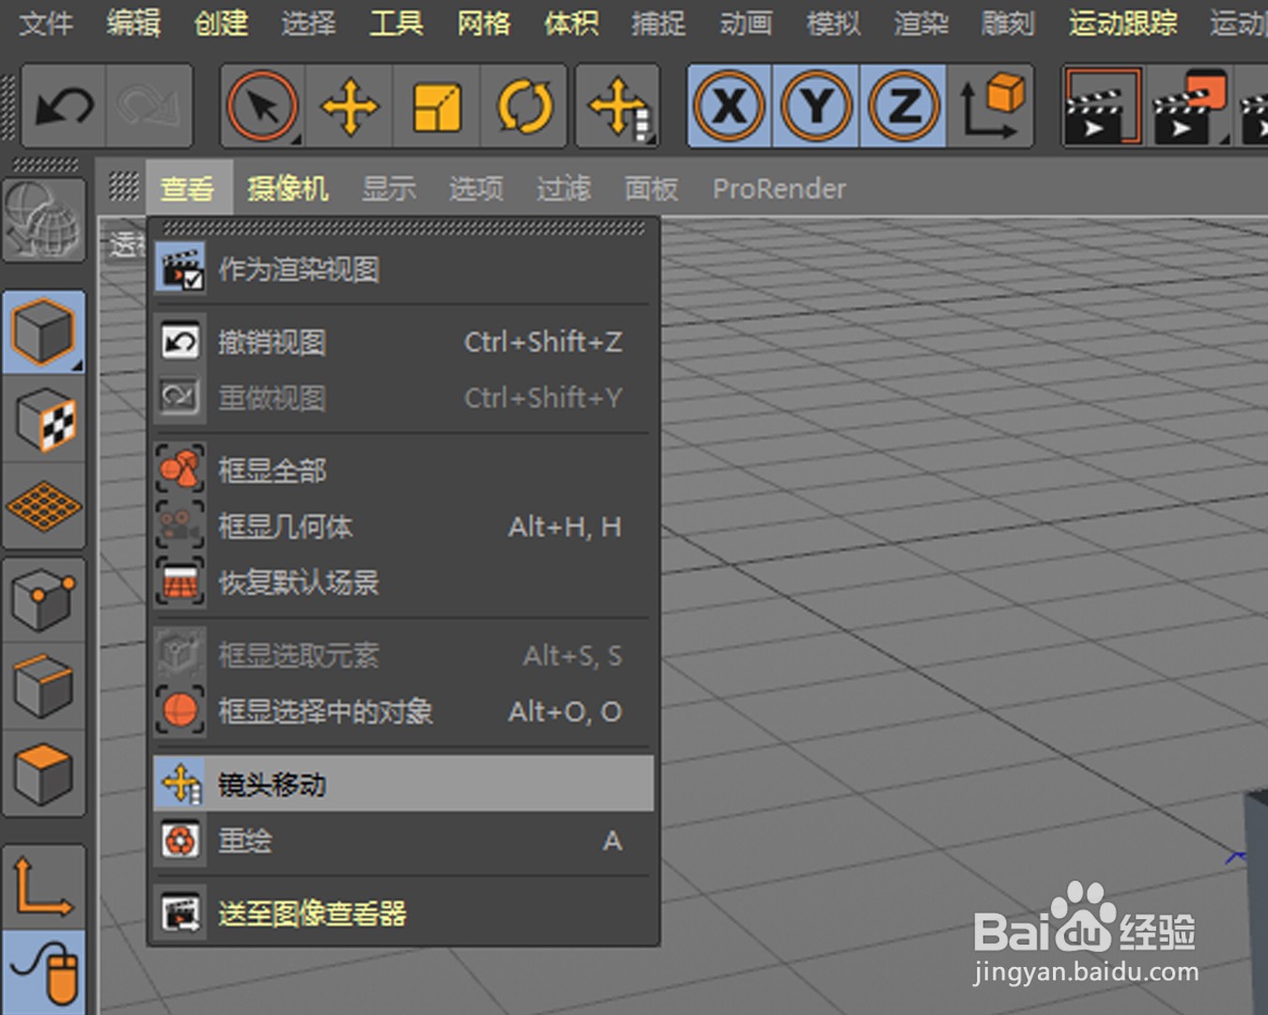Click Render View clapperboard icon

[1103, 106]
